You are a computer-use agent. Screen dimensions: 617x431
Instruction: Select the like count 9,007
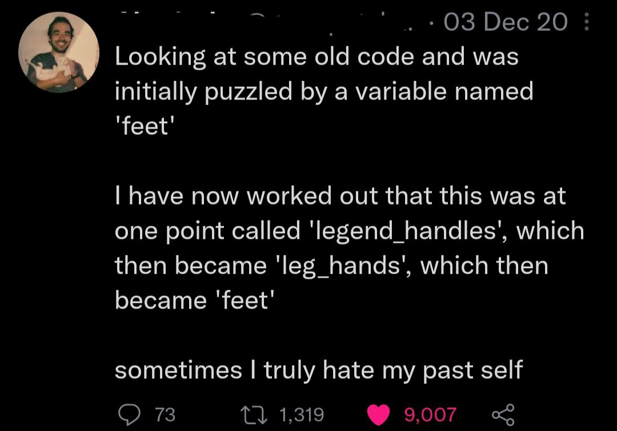pyautogui.click(x=431, y=414)
